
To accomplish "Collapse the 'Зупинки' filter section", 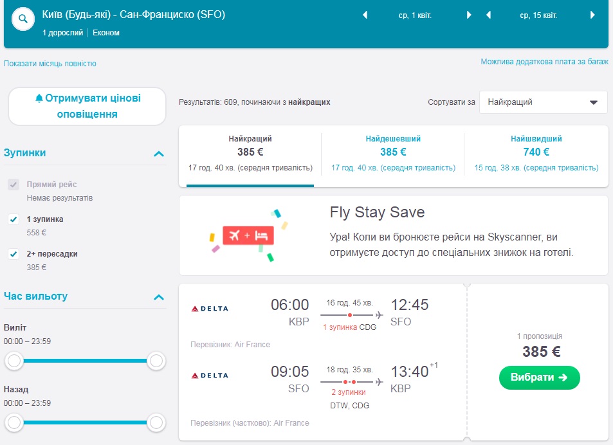I will point(159,154).
